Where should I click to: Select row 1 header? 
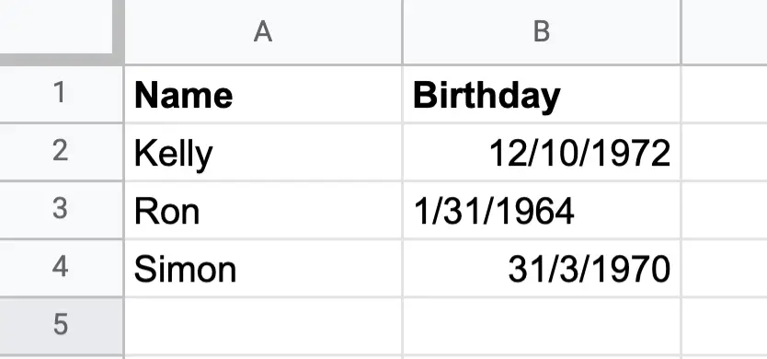tap(61, 94)
